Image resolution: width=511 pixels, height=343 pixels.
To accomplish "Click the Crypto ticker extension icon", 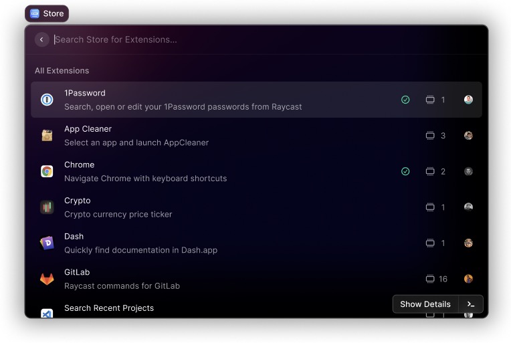I will pos(47,207).
